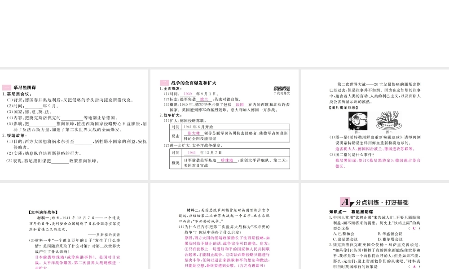Open the slide about 战争的全面爆发和扩大
This screenshot has width=449, height=269.
(x=224, y=125)
